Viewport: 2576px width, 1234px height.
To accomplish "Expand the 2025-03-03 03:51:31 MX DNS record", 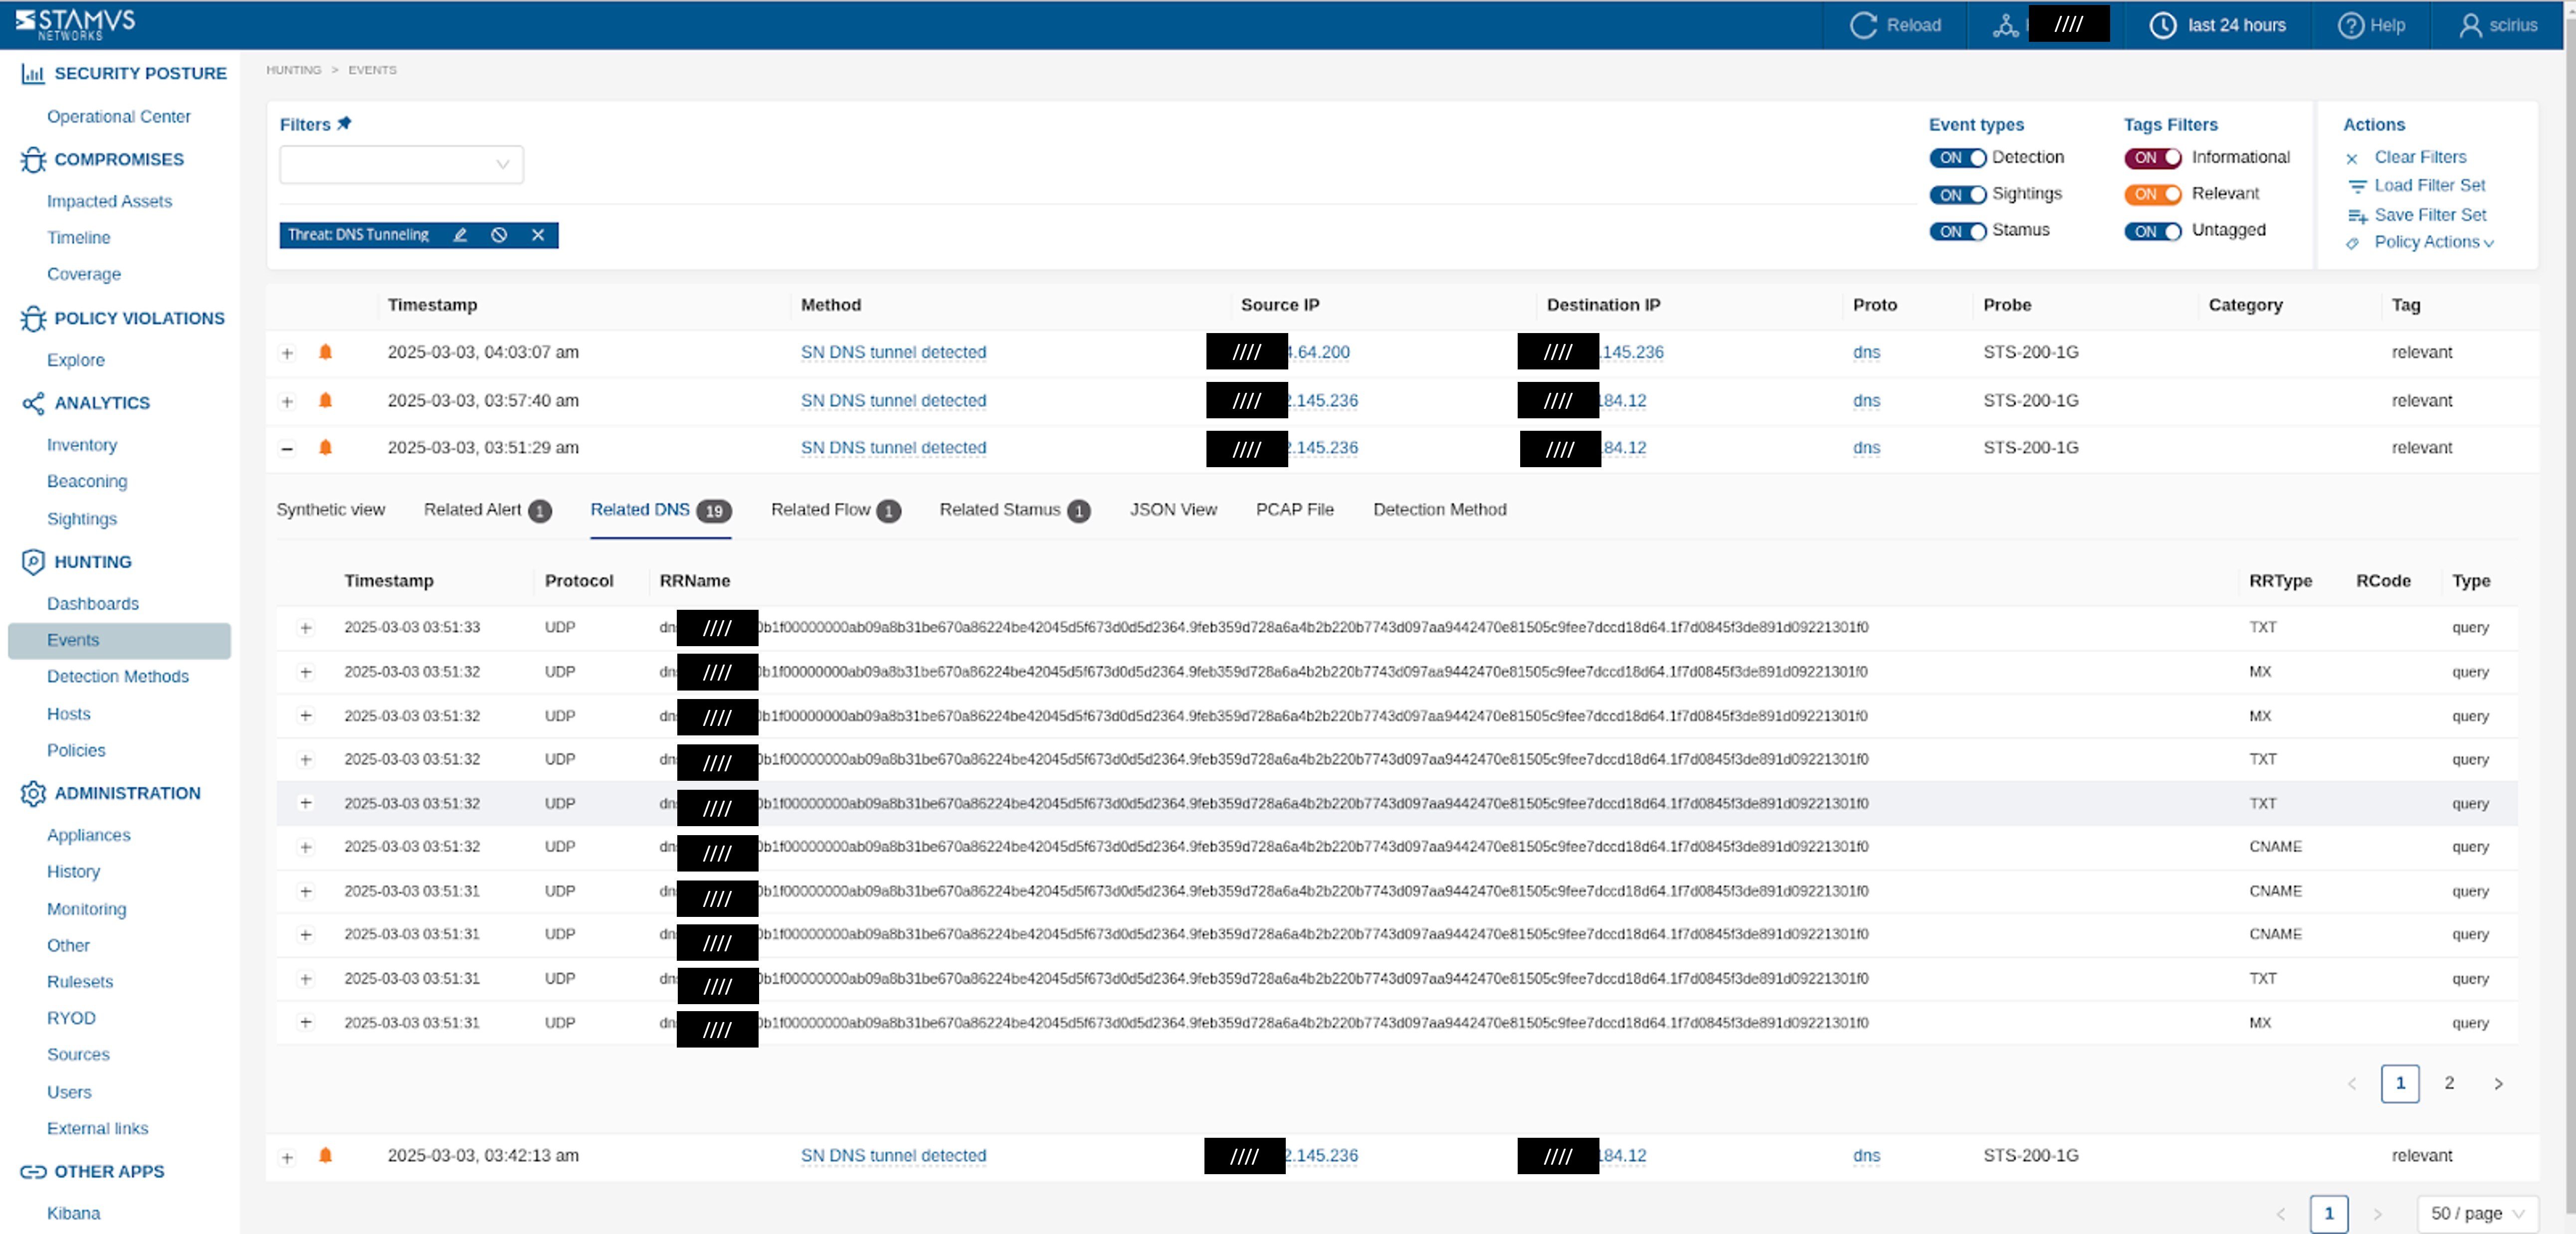I will point(306,1022).
